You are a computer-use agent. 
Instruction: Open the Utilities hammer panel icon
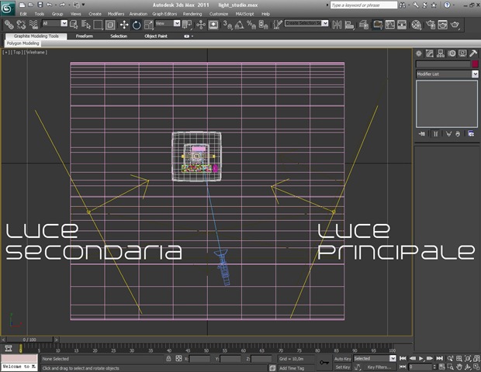[x=472, y=53]
